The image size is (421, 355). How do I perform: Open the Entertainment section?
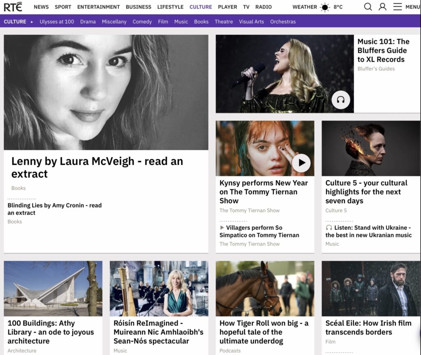[99, 7]
